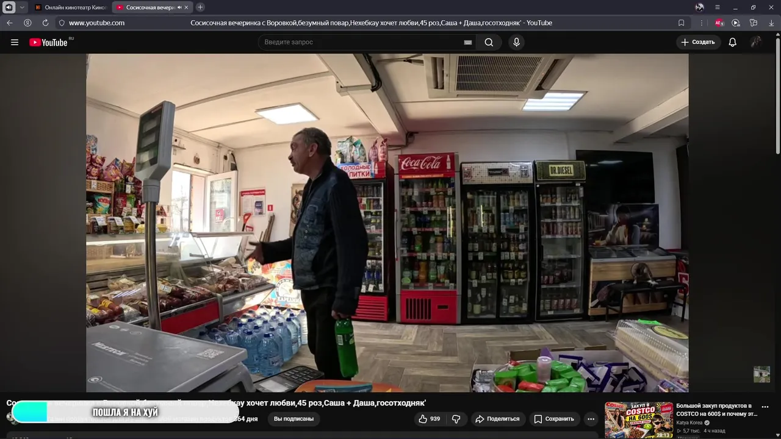Open YouTube notifications bell
Screen dimensions: 781x439
[x=732, y=42]
